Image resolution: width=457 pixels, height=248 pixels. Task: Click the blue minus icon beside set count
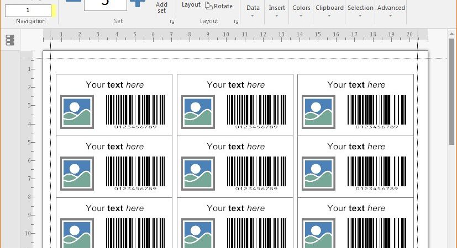click(x=73, y=1)
